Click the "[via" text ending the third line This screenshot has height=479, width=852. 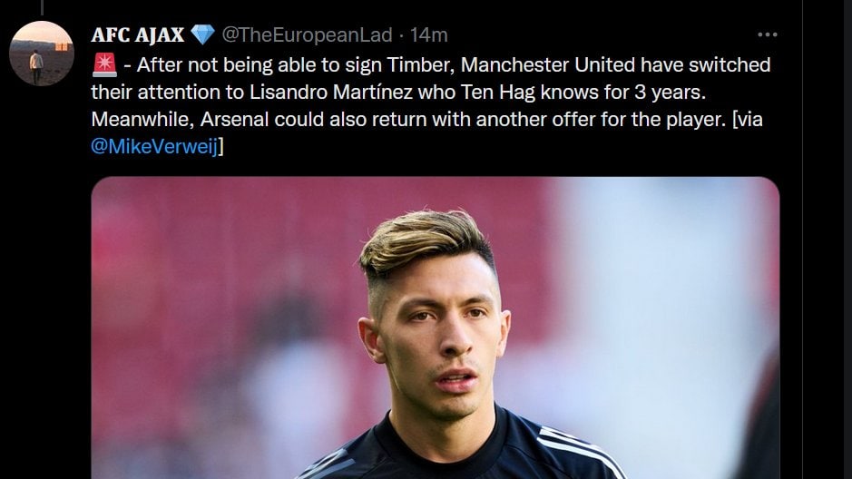[x=745, y=119]
